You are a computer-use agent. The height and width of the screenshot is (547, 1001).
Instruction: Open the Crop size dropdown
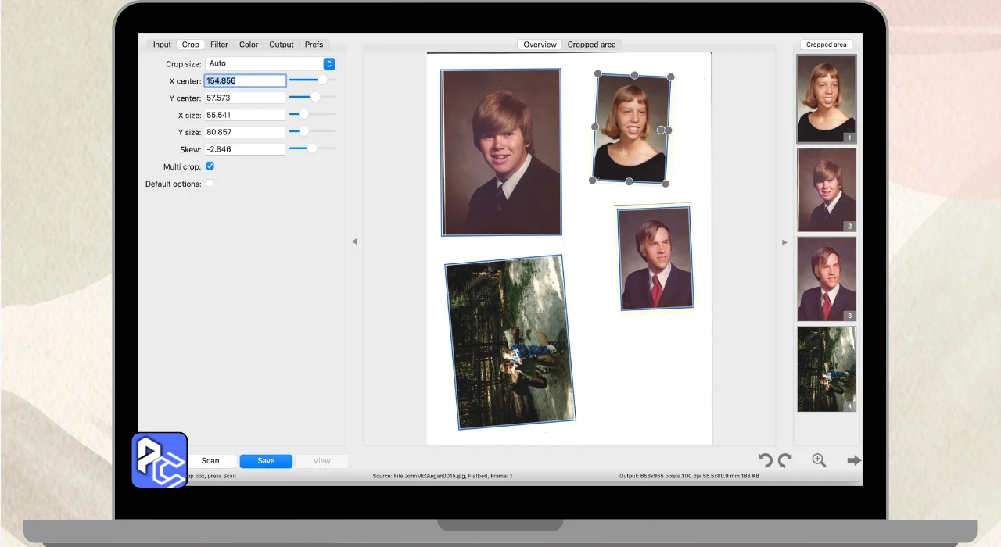pyautogui.click(x=270, y=63)
